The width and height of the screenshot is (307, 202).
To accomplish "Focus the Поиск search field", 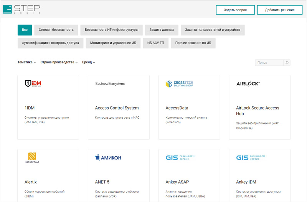I will pyautogui.click(x=269, y=63).
